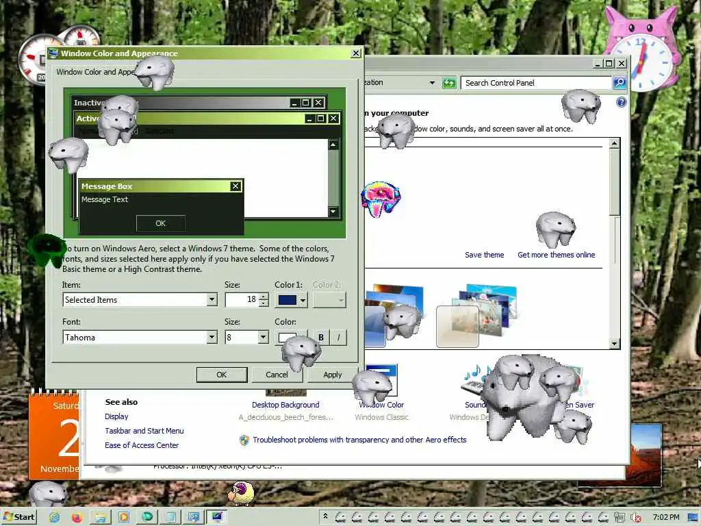
Task: Switch to the Control Panel taskbar item
Action: (x=194, y=517)
